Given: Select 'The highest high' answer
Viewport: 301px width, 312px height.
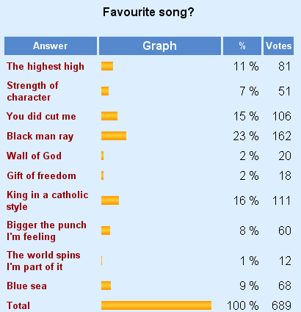Looking at the screenshot, I should click(46, 66).
